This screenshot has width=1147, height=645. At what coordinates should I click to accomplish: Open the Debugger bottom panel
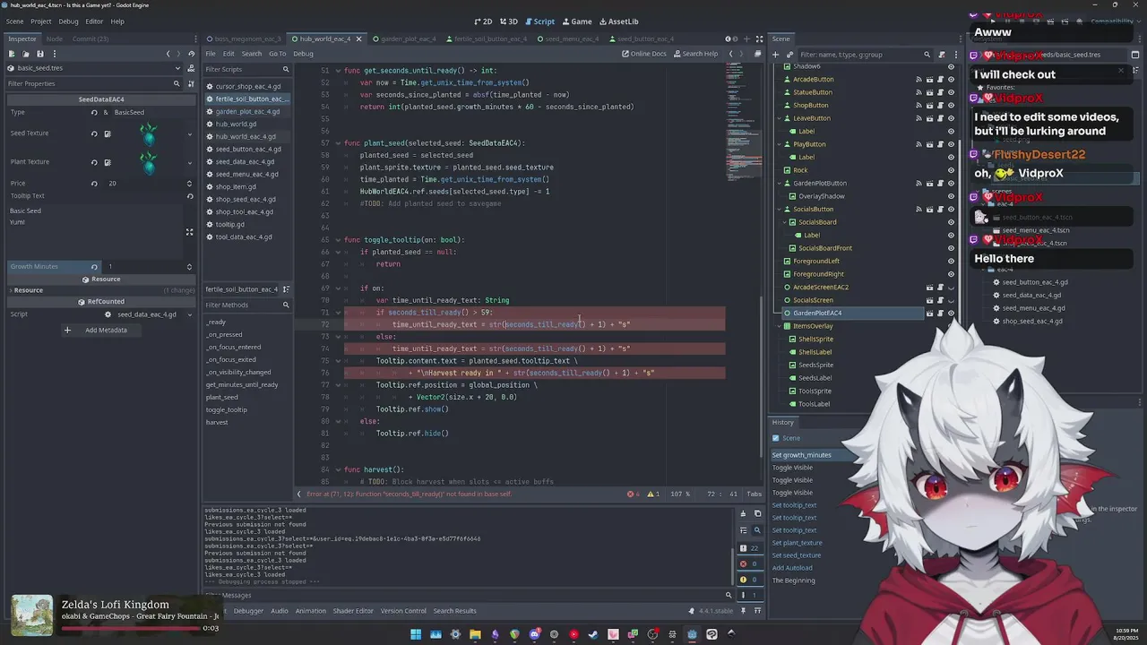click(248, 611)
